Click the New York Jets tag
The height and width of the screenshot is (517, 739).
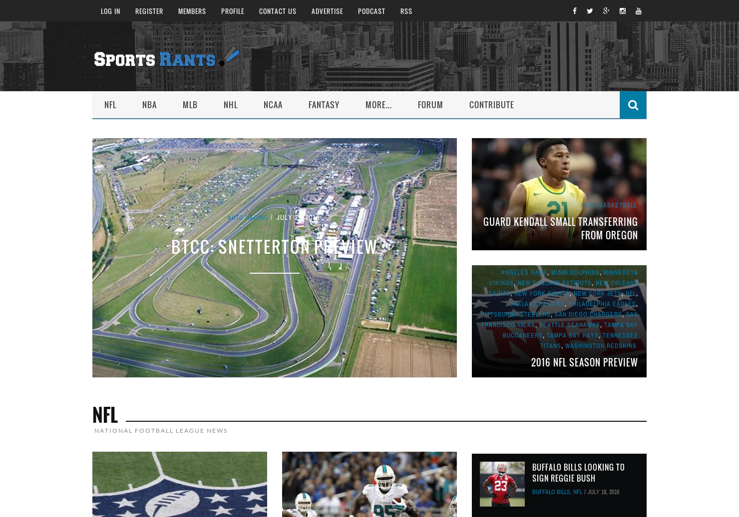tap(597, 294)
